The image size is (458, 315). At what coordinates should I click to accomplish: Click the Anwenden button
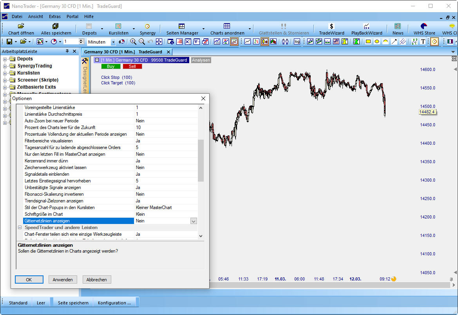[63, 280]
